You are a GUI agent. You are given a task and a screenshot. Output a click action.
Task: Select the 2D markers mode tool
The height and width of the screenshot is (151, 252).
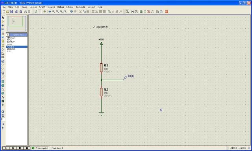click(x=3, y=105)
